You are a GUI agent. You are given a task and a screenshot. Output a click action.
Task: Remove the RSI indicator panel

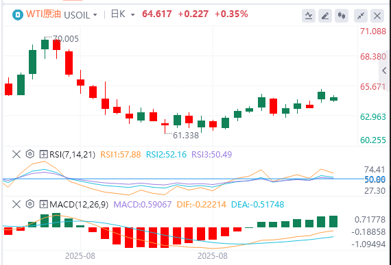click(x=16, y=154)
